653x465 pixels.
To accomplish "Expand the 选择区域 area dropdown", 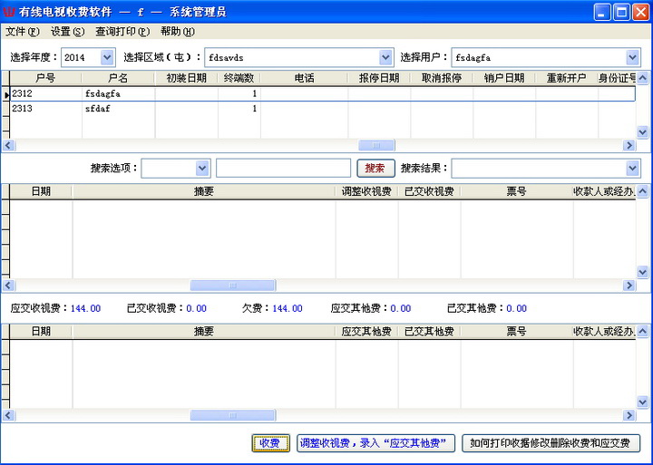I will coord(385,57).
